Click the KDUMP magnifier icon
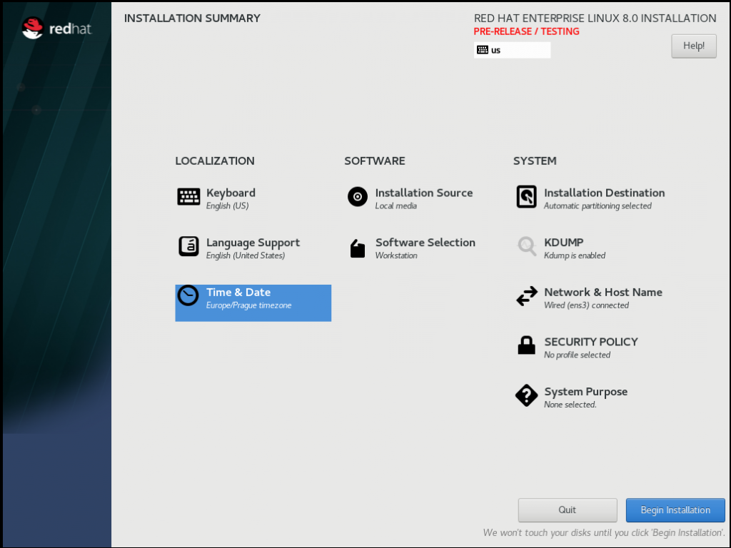 [x=527, y=246]
